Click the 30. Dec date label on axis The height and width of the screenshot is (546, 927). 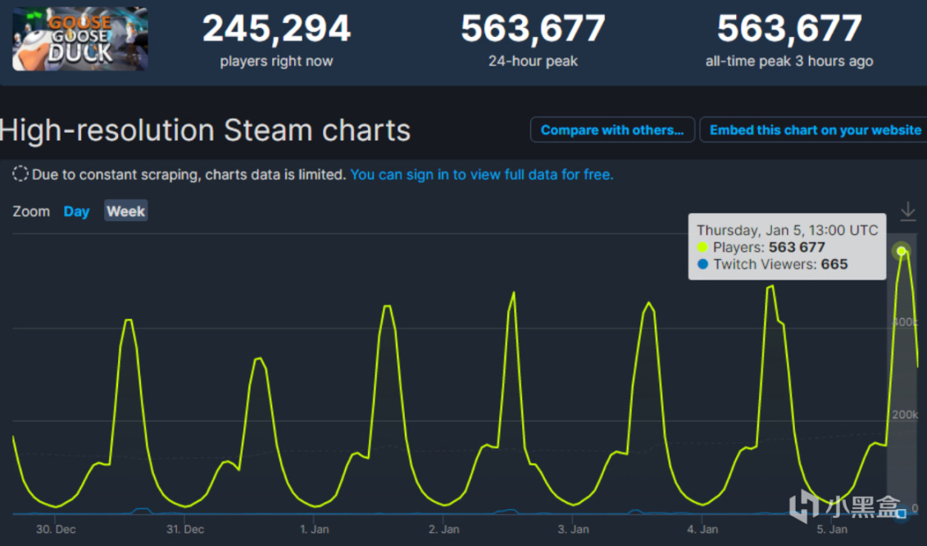point(56,530)
